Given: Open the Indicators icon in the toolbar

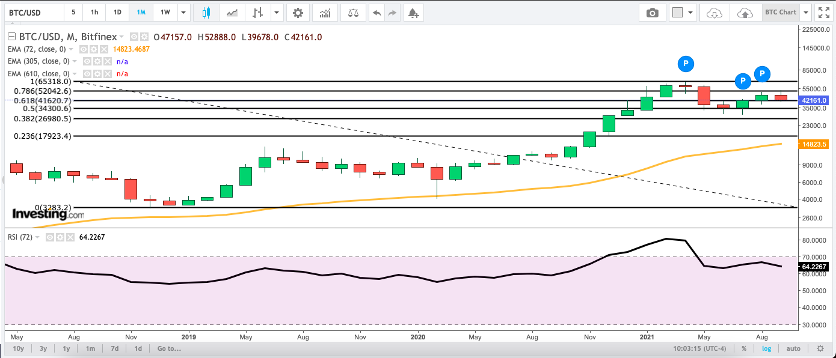Looking at the screenshot, I should [x=325, y=13].
